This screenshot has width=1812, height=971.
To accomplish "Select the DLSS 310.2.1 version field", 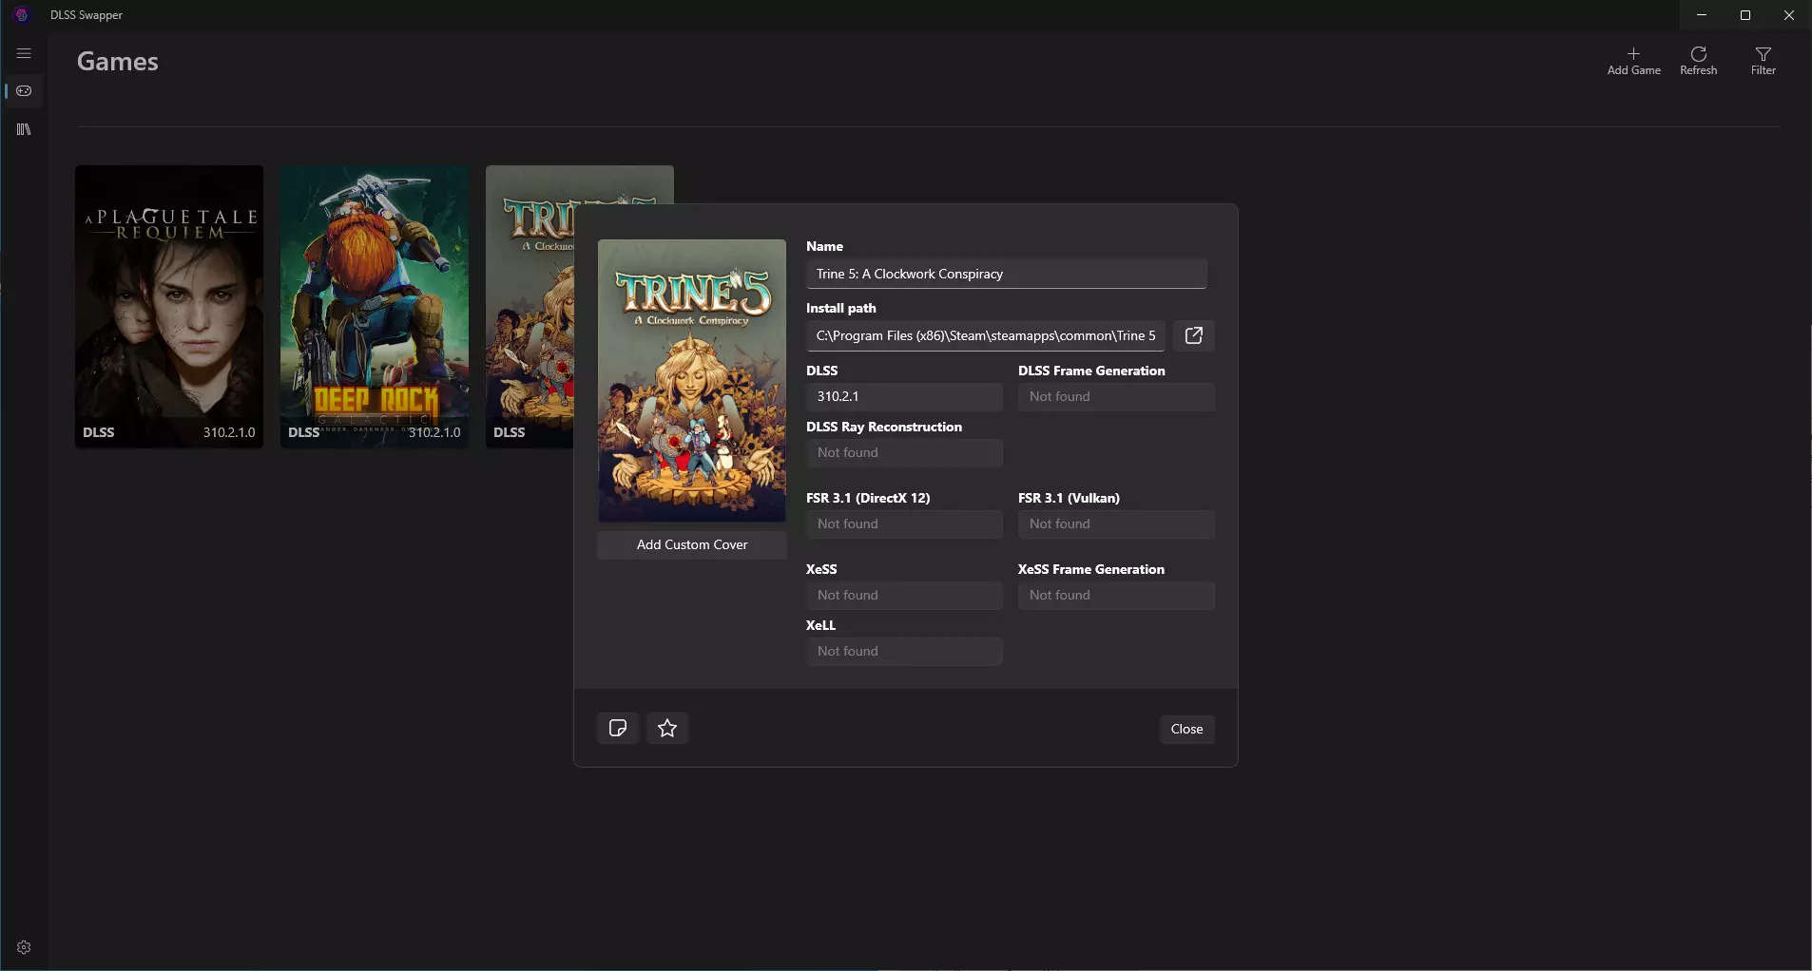I will pyautogui.click(x=903, y=396).
